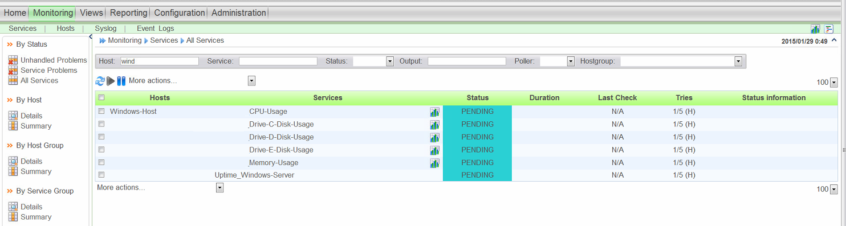Viewport: 846px width, 226px height.
Task: Check the Uptime_Windows-Server row checkbox
Action: pyautogui.click(x=101, y=175)
